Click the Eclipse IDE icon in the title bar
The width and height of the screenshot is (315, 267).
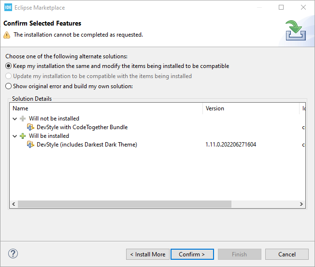[8, 7]
